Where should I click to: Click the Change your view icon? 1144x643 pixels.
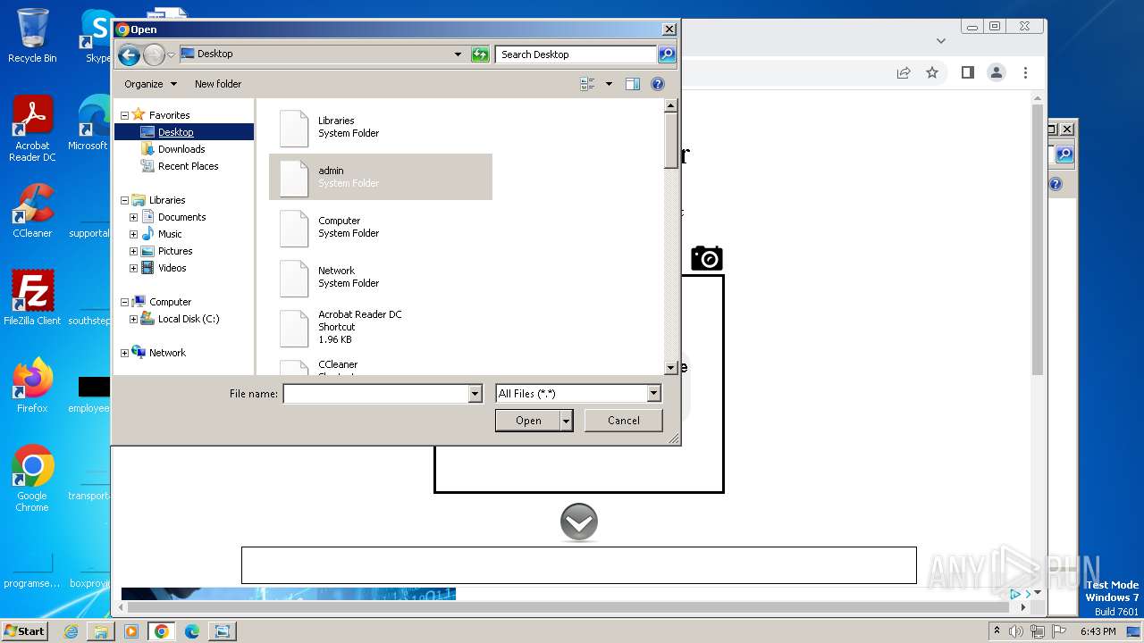pos(587,84)
